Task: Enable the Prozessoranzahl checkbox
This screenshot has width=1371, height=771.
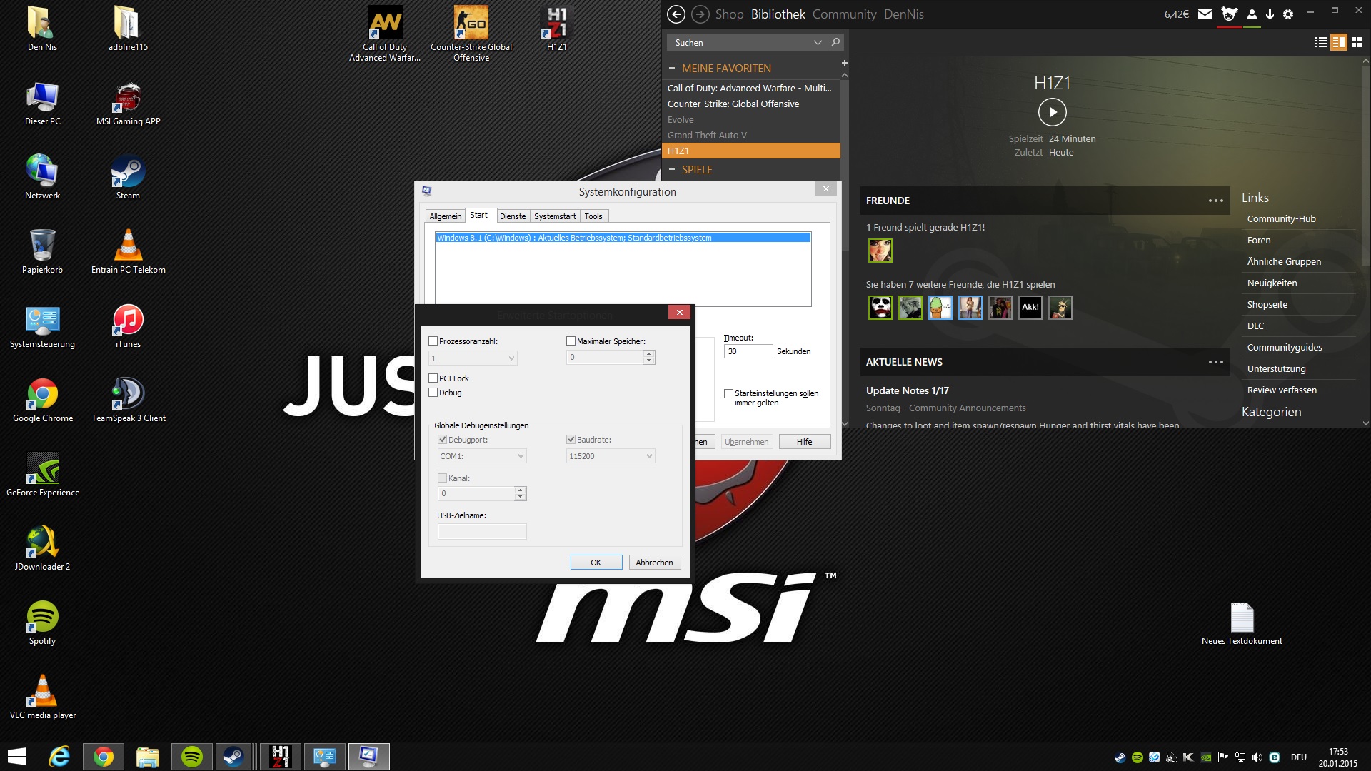Action: [433, 341]
